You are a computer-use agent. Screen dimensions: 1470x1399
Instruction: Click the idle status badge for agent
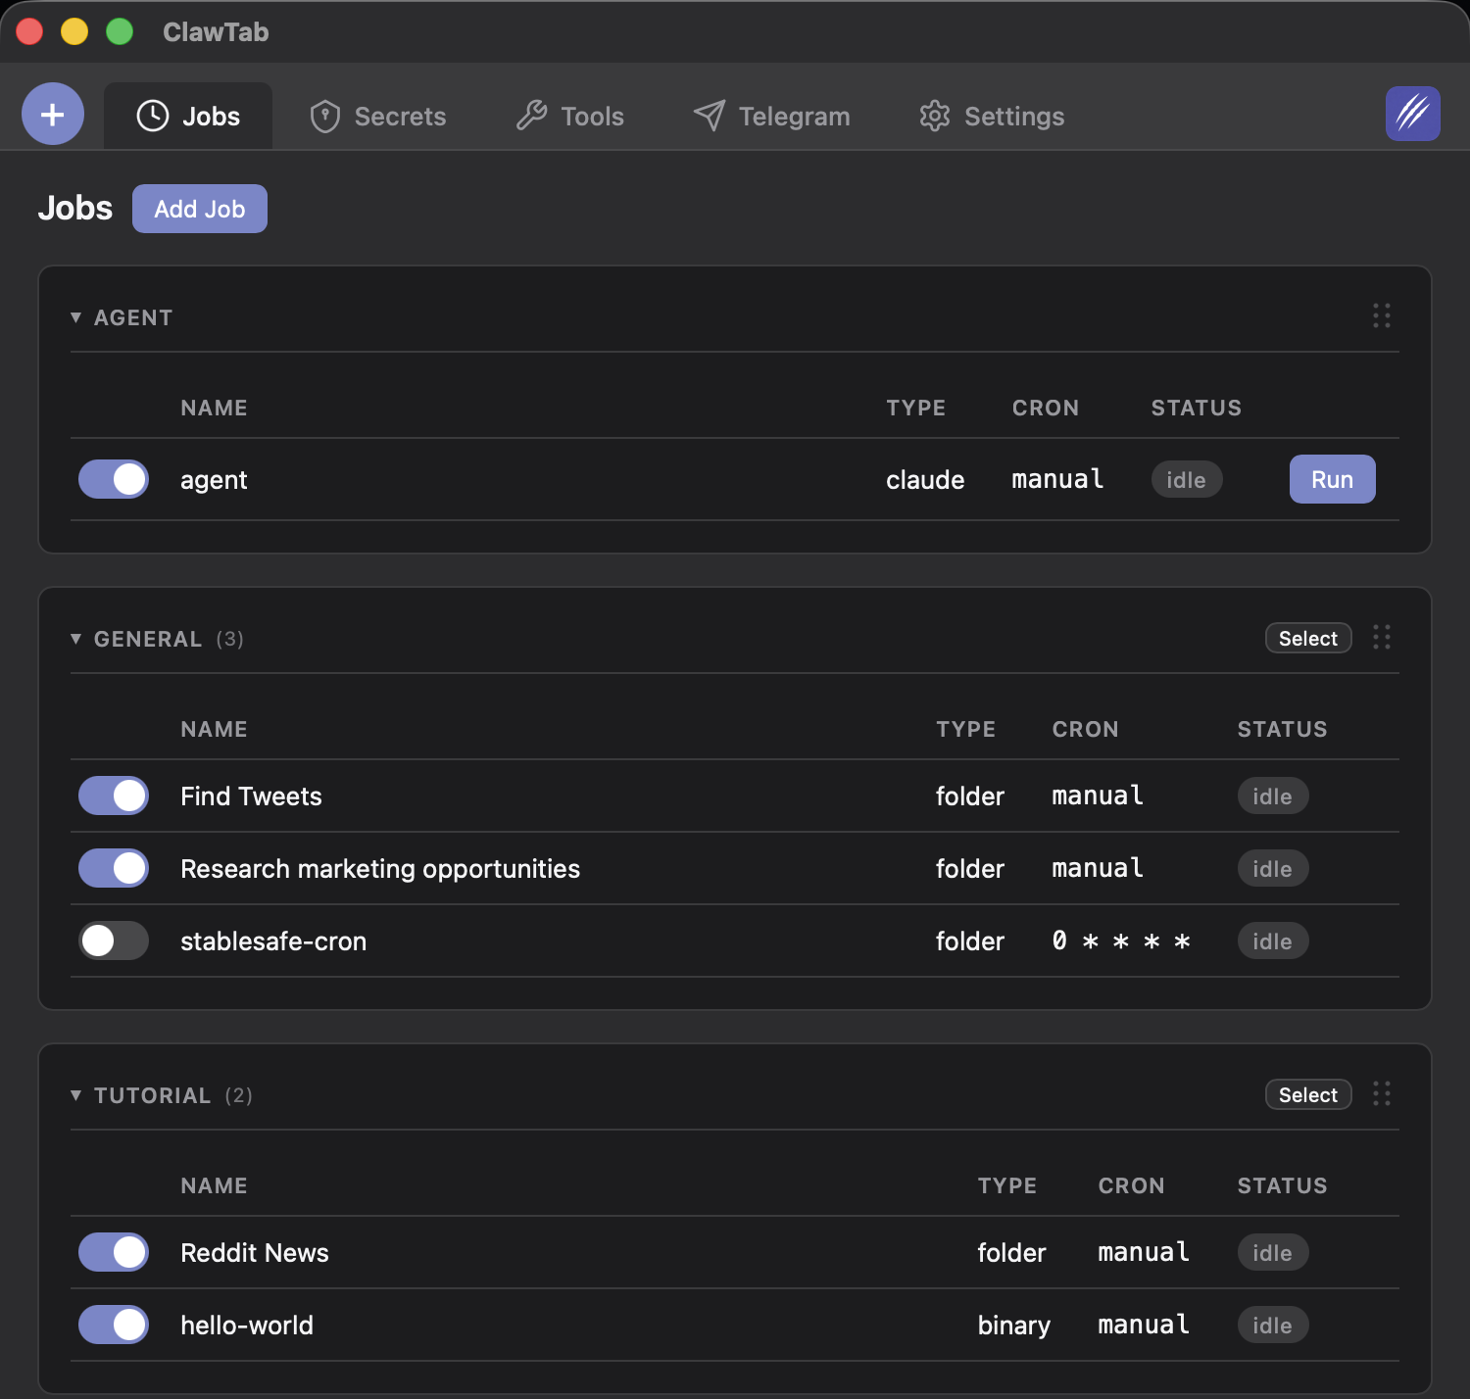(x=1186, y=479)
